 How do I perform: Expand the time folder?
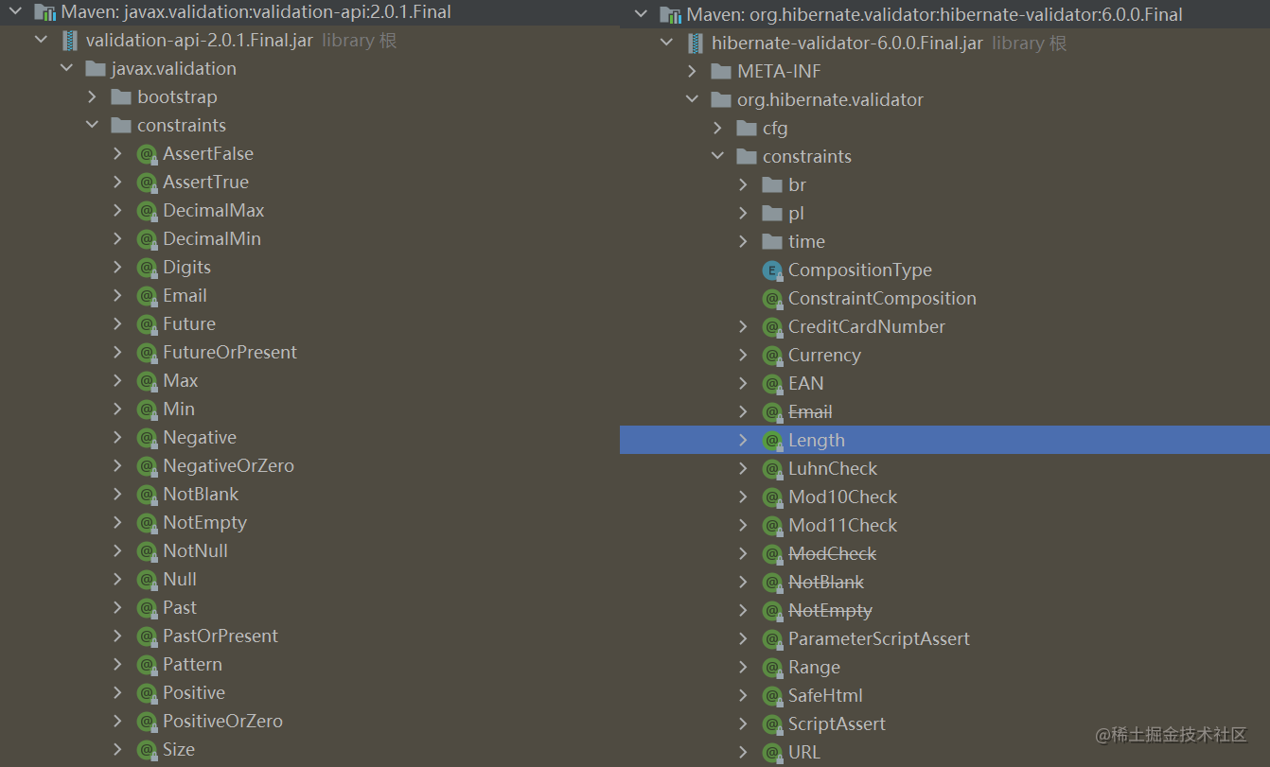[743, 241]
